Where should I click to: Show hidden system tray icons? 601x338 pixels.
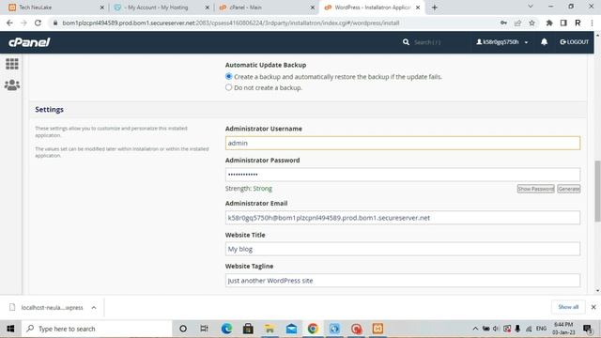pos(475,329)
